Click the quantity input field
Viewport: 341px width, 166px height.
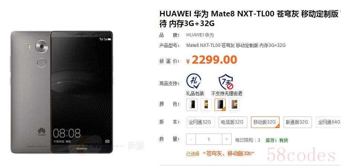click(209, 139)
